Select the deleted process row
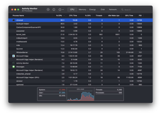Screen dimensions: 161x114 pyautogui.click(x=80, y=81)
